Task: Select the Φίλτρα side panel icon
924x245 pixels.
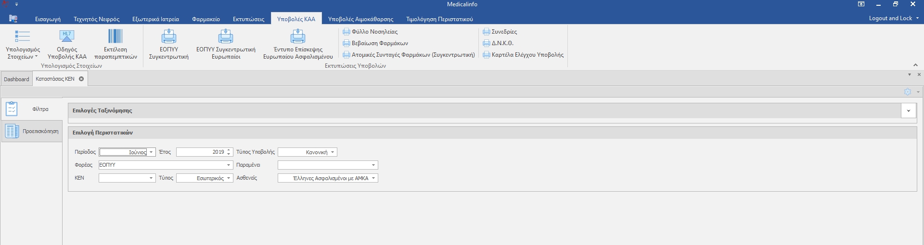Action: [x=12, y=109]
